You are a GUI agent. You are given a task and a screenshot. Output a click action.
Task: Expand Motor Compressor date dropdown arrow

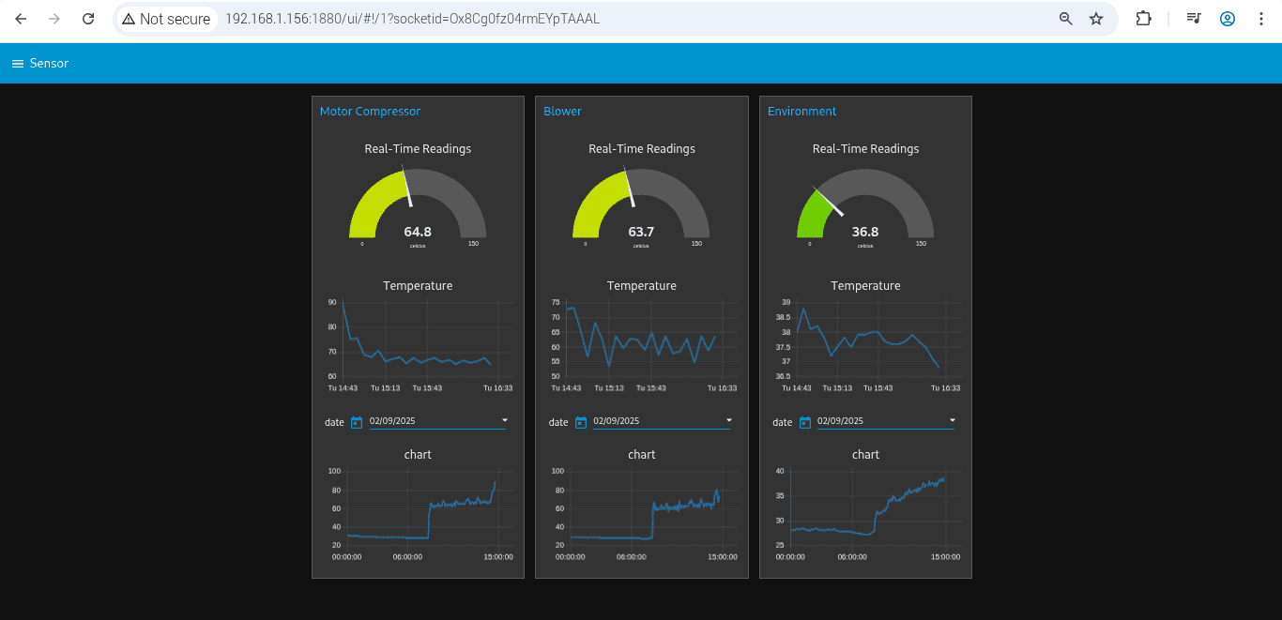(x=505, y=420)
